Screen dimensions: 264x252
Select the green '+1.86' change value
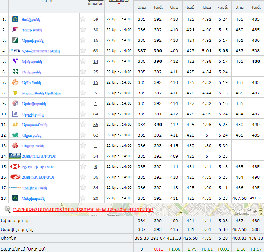(174, 249)
